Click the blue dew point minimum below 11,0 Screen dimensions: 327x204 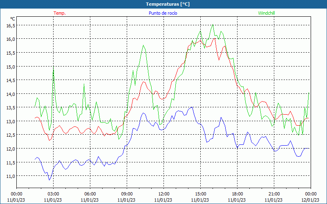click(x=49, y=180)
